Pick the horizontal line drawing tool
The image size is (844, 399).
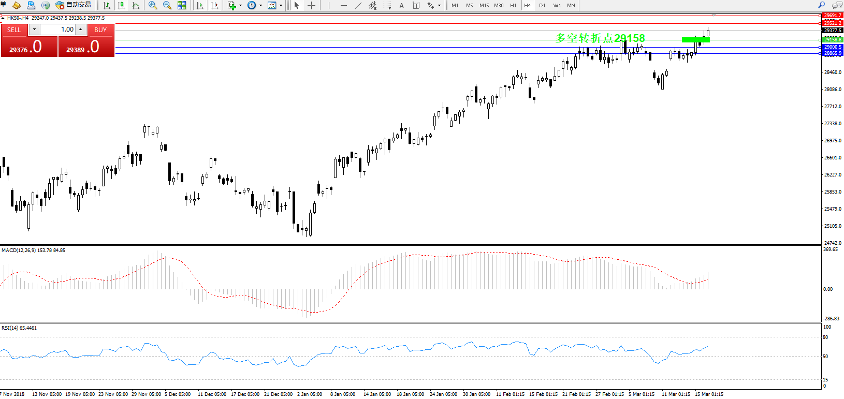point(343,5)
